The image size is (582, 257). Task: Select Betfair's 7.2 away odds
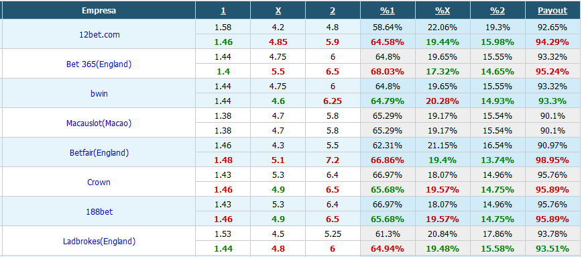click(x=333, y=160)
